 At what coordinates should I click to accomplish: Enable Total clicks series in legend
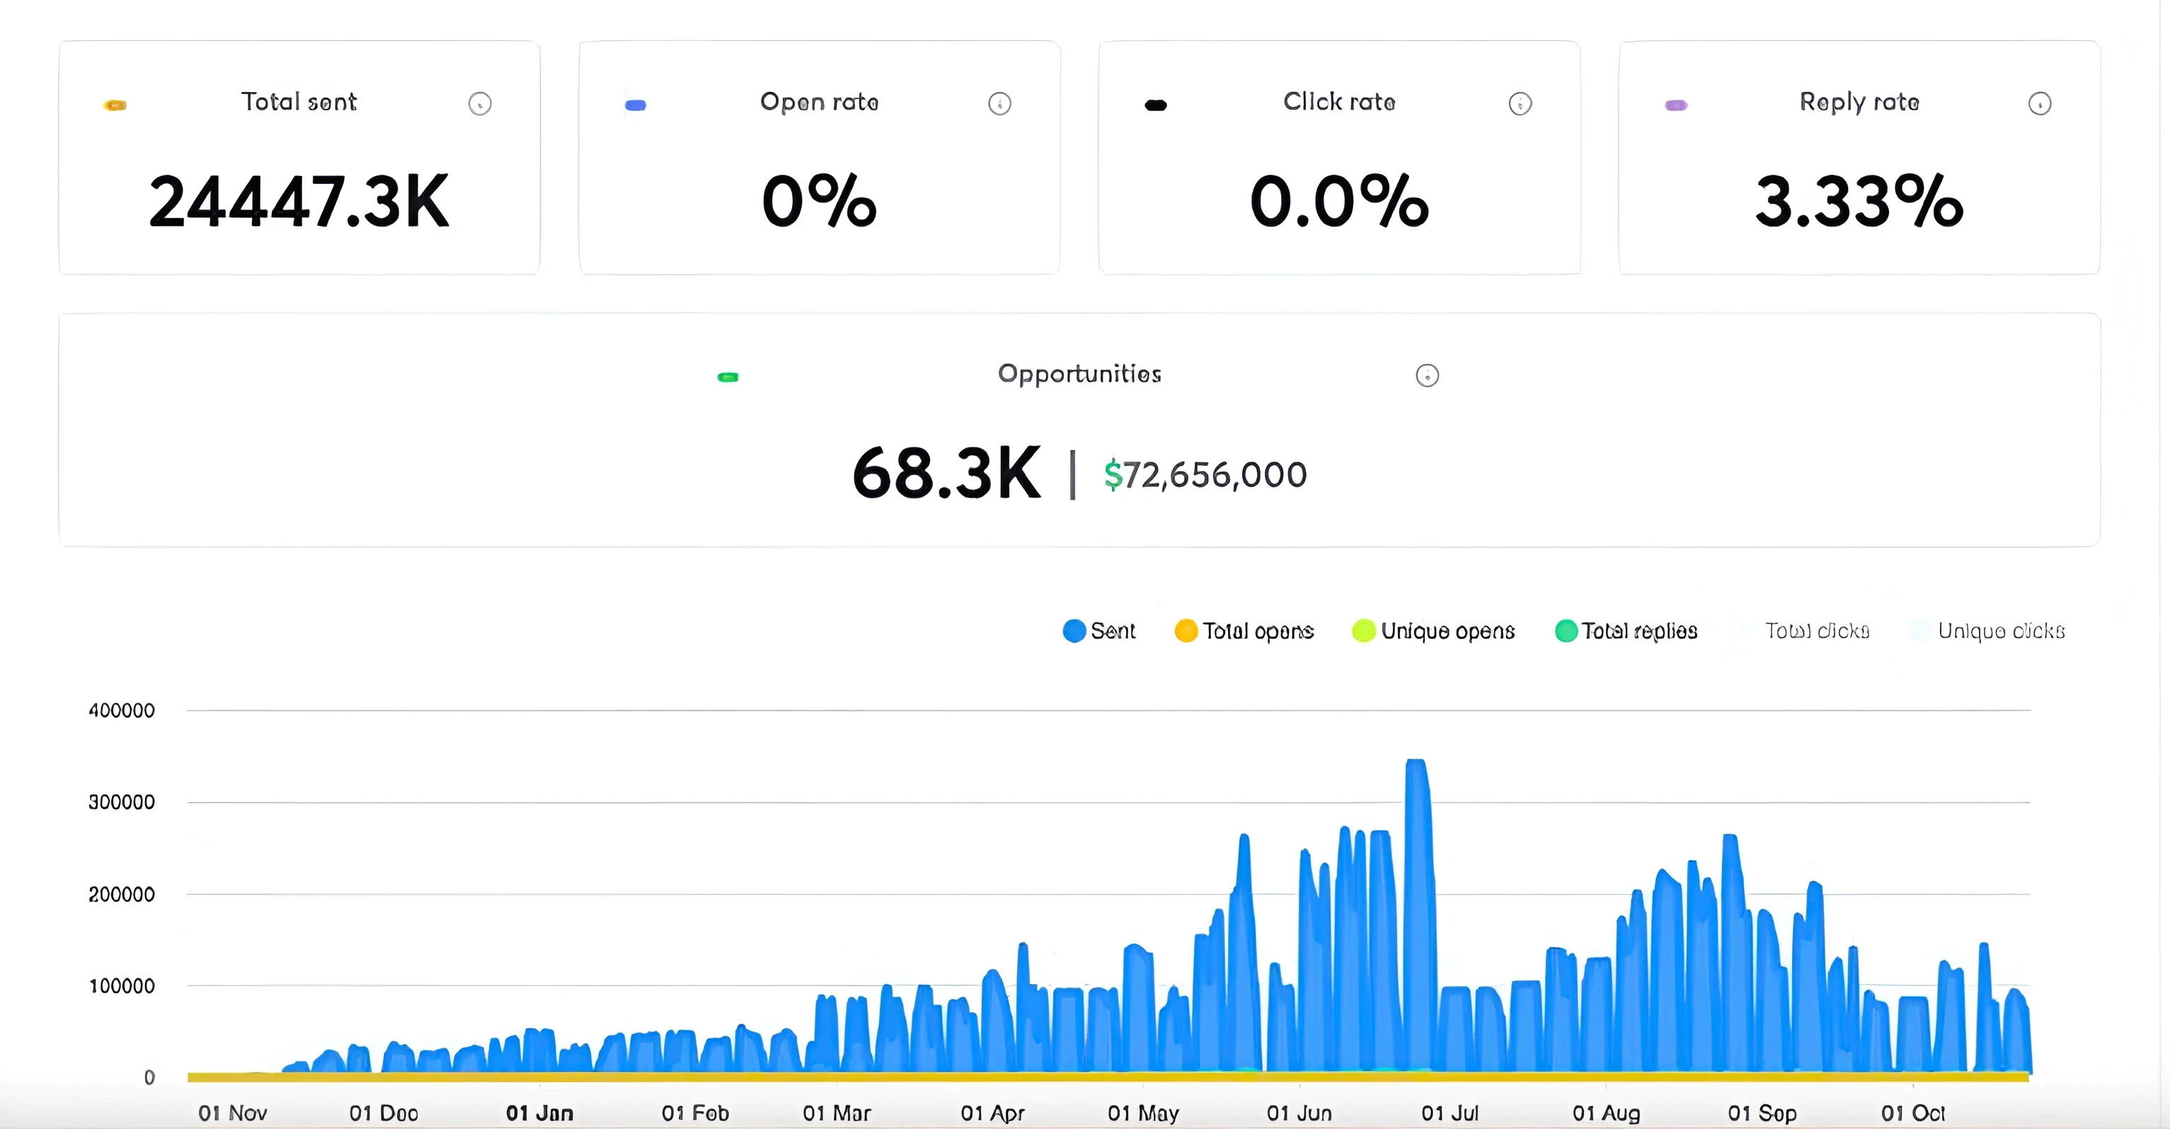(1815, 630)
